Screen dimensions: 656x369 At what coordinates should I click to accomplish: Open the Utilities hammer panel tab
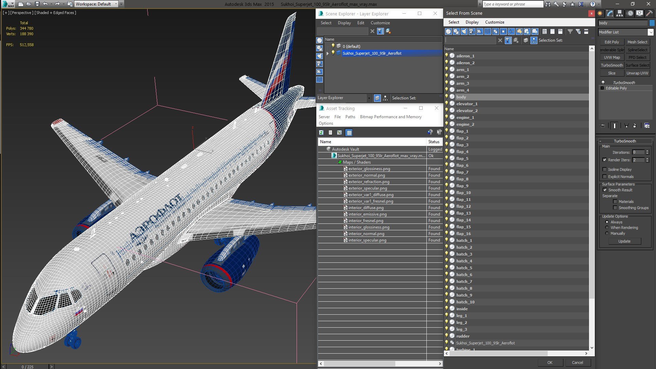click(x=649, y=13)
